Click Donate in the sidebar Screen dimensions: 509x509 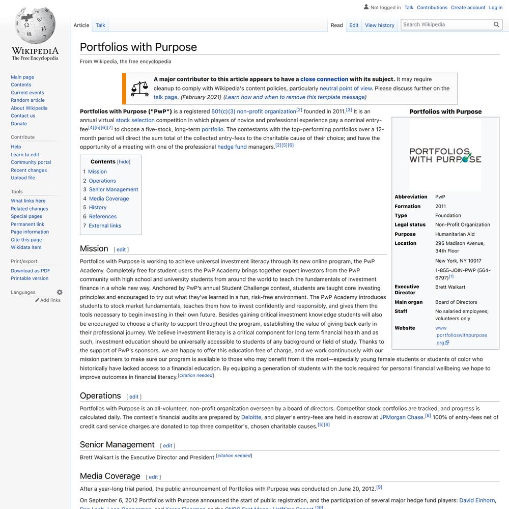(x=19, y=124)
